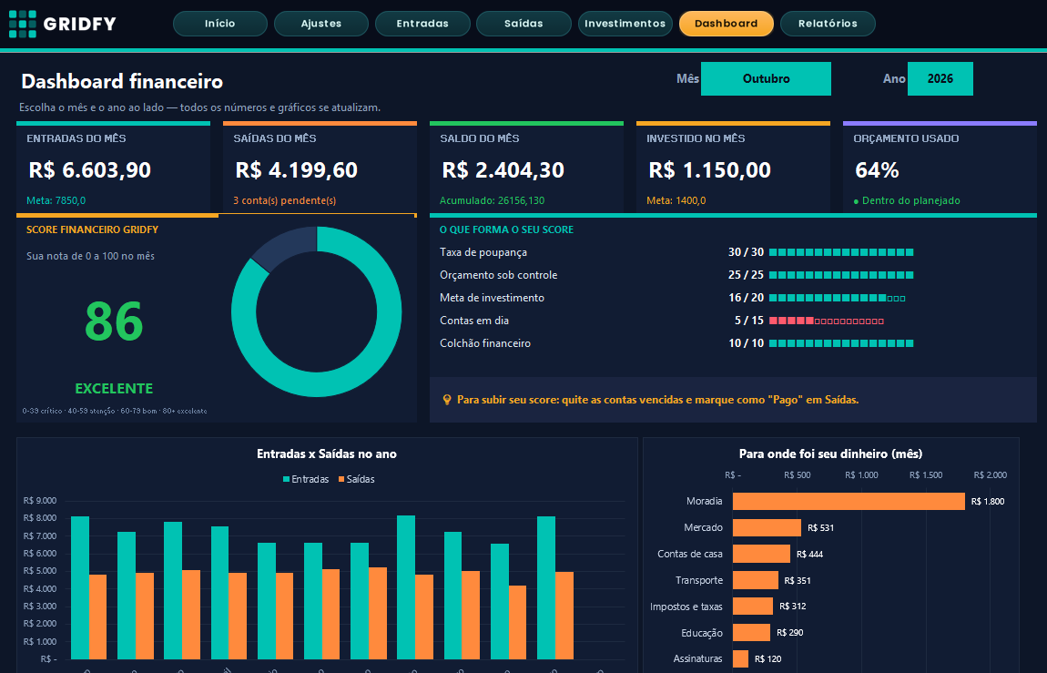Image resolution: width=1047 pixels, height=673 pixels.
Task: Click the O QUE FORMA O SEU SCORE heading
Action: point(507,229)
